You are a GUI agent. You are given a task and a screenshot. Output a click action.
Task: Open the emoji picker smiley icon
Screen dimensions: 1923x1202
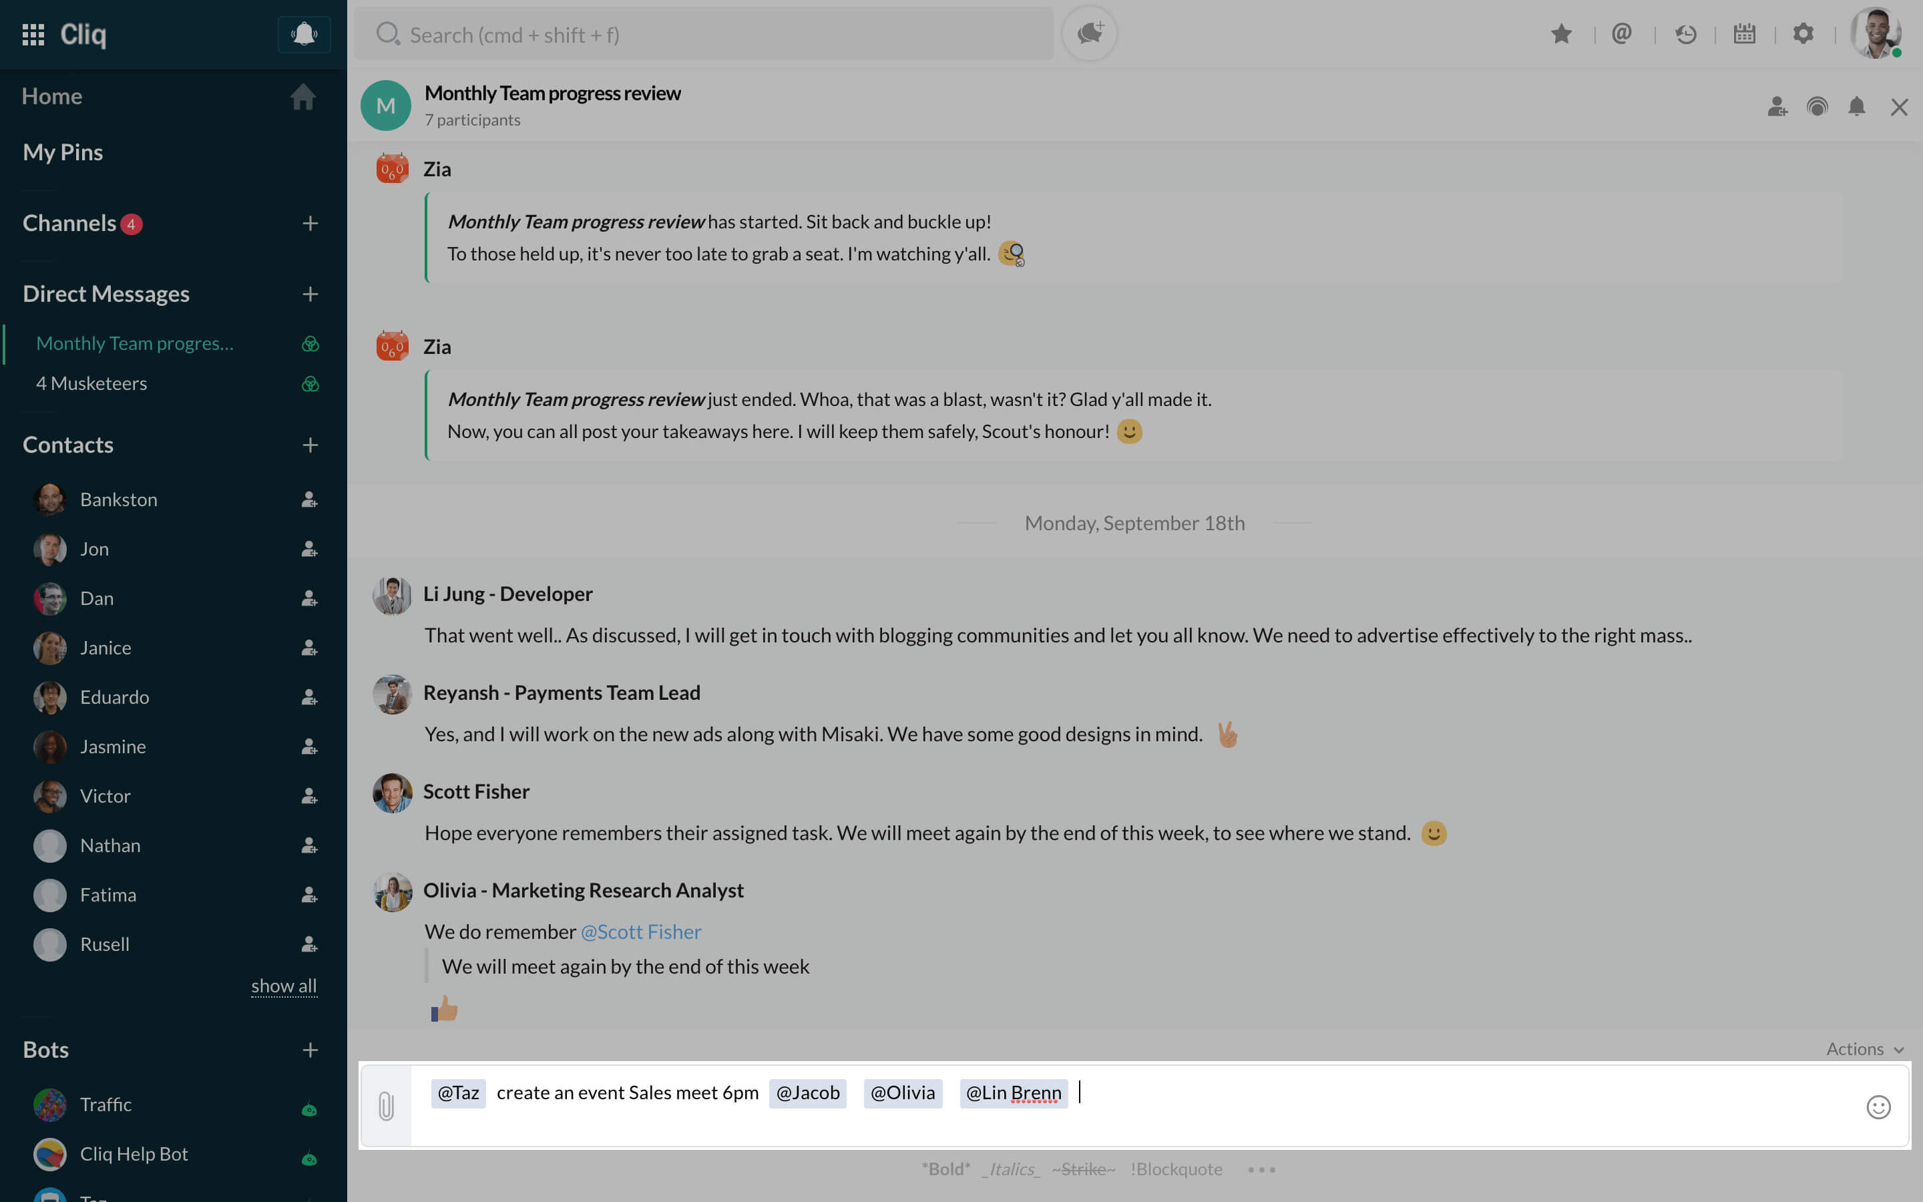point(1878,1107)
